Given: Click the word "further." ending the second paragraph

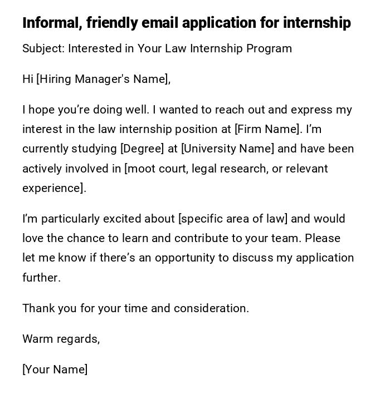Looking at the screenshot, I should click(41, 278).
